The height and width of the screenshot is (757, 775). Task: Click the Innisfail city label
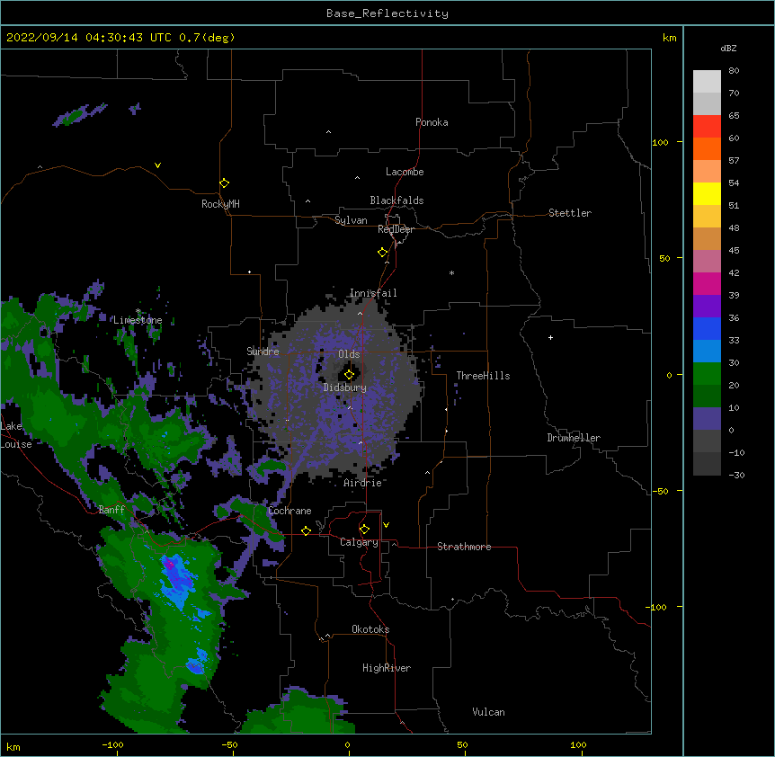pyautogui.click(x=373, y=293)
